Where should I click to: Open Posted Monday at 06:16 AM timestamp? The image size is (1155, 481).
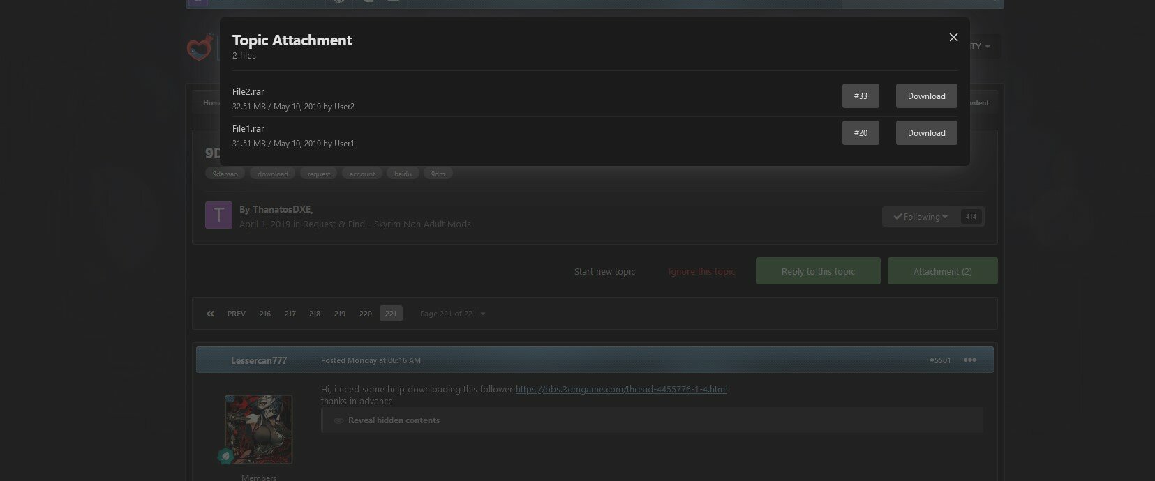[371, 360]
